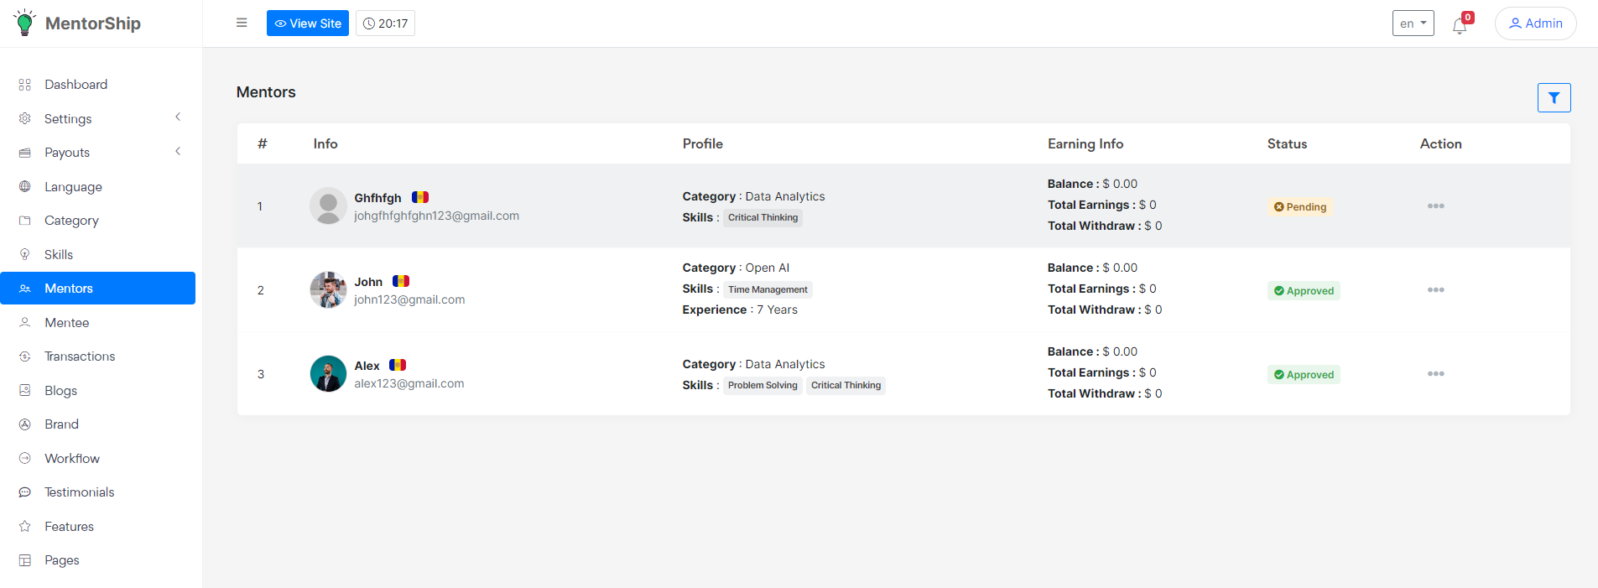Toggle sidebar with hamburger menu icon

pos(242,23)
